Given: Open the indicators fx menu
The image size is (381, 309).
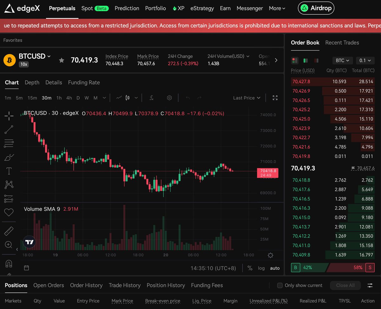Looking at the screenshot, I should point(151,98).
